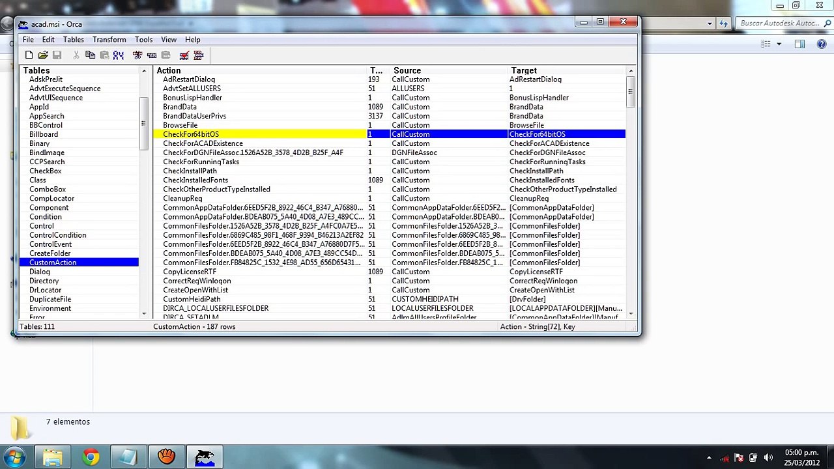
Task: Click the notepad-like taskbar icon
Action: point(128,457)
